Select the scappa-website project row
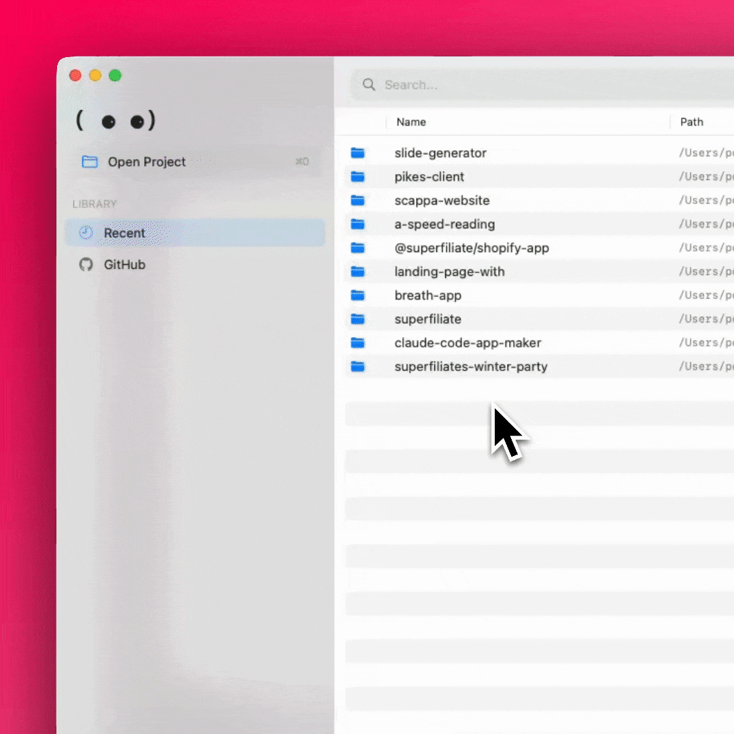Screen dimensions: 734x734 point(442,200)
